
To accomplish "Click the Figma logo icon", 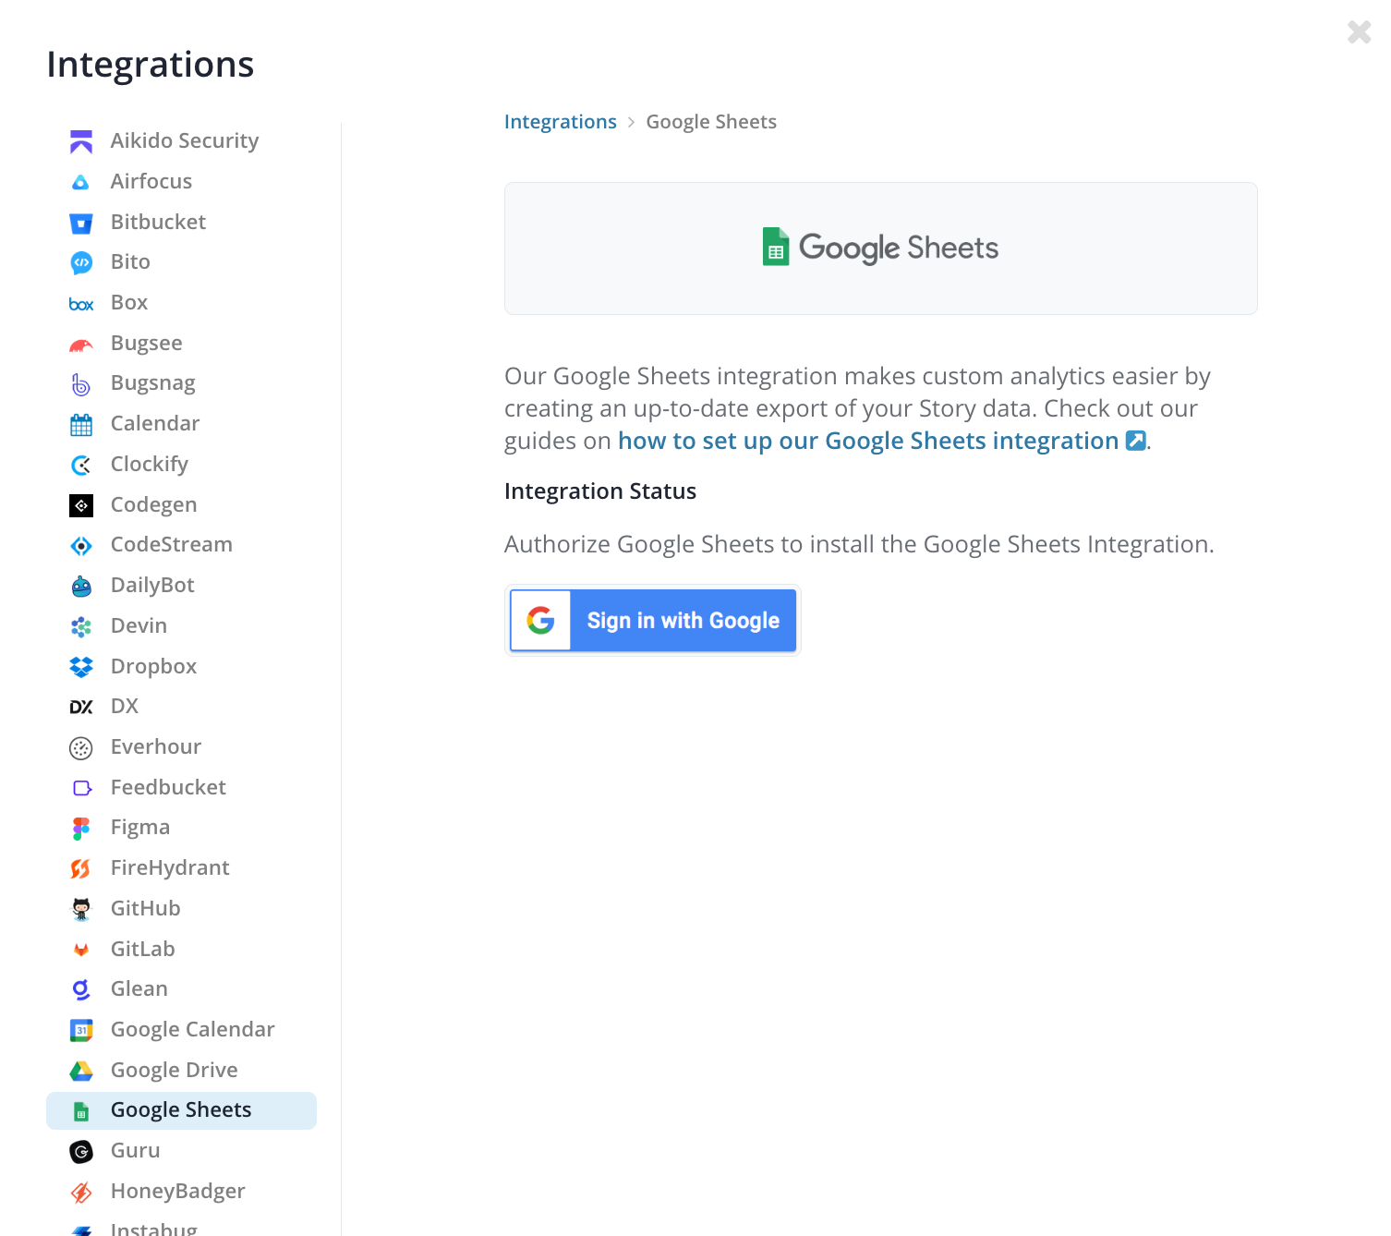I will pyautogui.click(x=81, y=828).
